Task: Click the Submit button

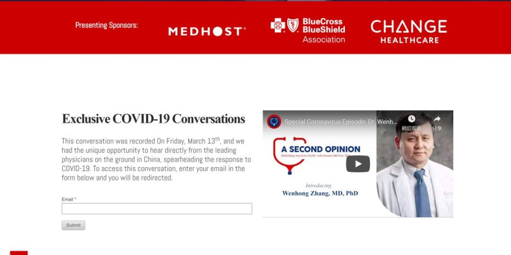Action: pyautogui.click(x=73, y=225)
